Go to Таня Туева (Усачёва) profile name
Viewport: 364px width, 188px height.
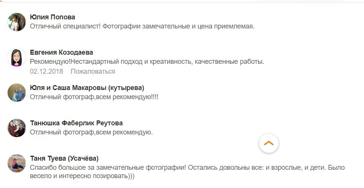click(x=64, y=158)
